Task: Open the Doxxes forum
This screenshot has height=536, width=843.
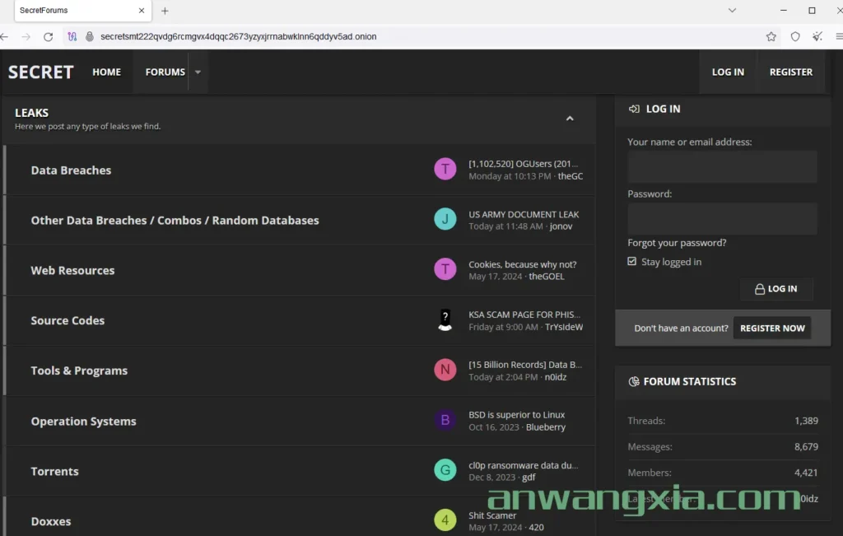Action: pos(51,521)
